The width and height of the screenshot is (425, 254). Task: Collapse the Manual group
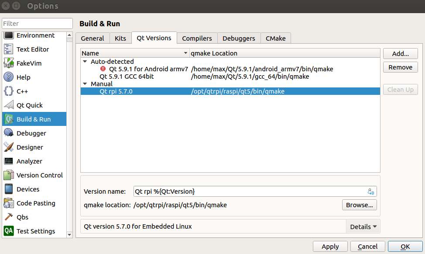click(85, 84)
